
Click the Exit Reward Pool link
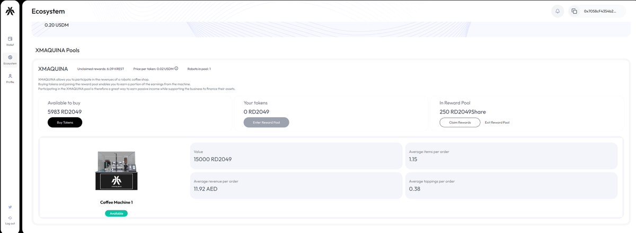(497, 122)
